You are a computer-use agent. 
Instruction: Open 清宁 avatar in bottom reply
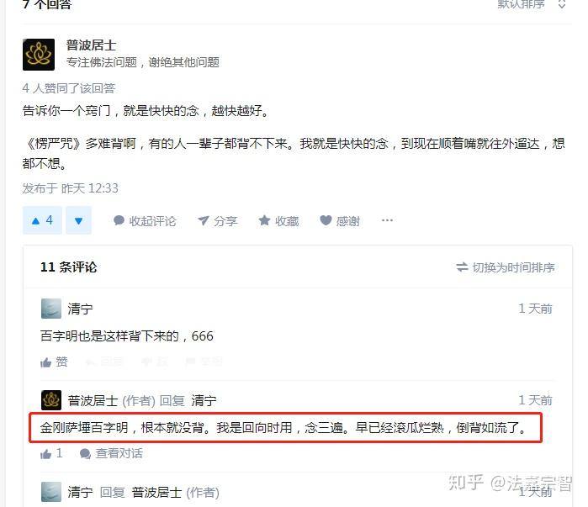[51, 492]
